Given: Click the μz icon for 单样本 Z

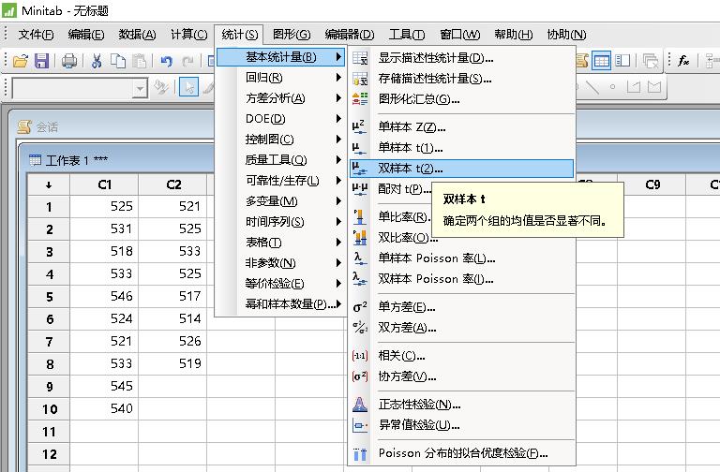Looking at the screenshot, I should 359,126.
